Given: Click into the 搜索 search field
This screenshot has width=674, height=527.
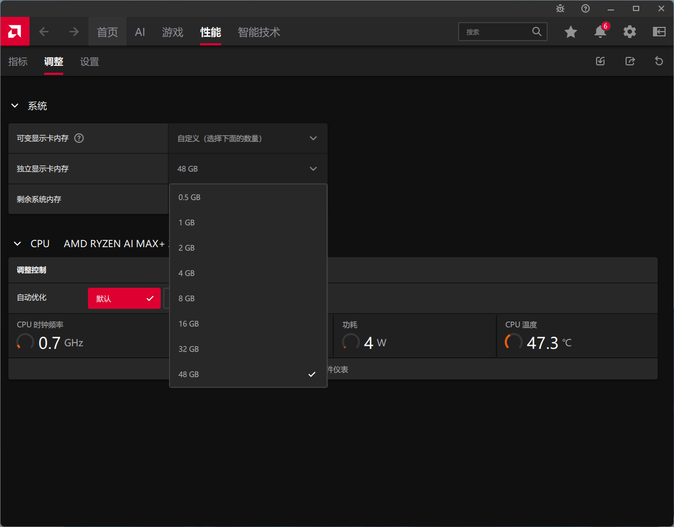Looking at the screenshot, I should (x=503, y=32).
